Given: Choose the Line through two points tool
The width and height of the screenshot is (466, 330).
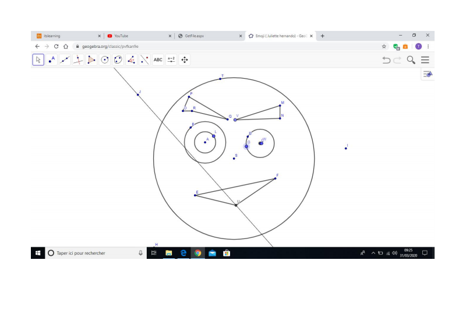Looking at the screenshot, I should pyautogui.click(x=65, y=59).
